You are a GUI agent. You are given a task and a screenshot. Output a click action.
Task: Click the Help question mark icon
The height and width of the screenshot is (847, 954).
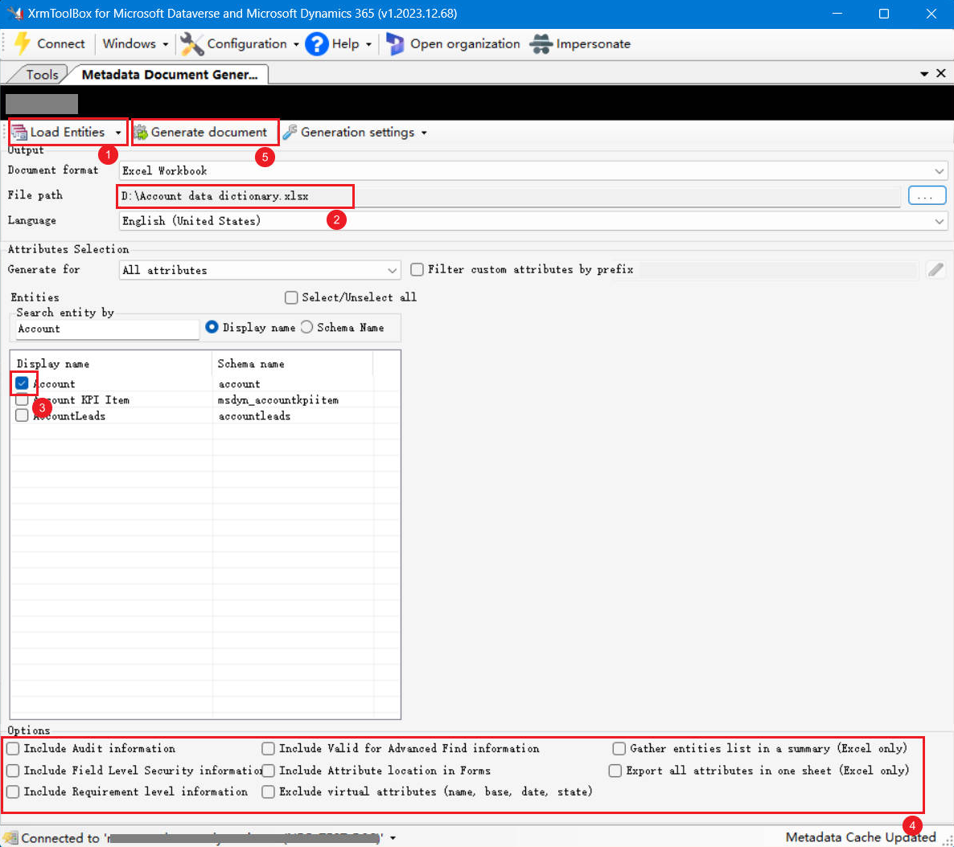click(x=316, y=43)
